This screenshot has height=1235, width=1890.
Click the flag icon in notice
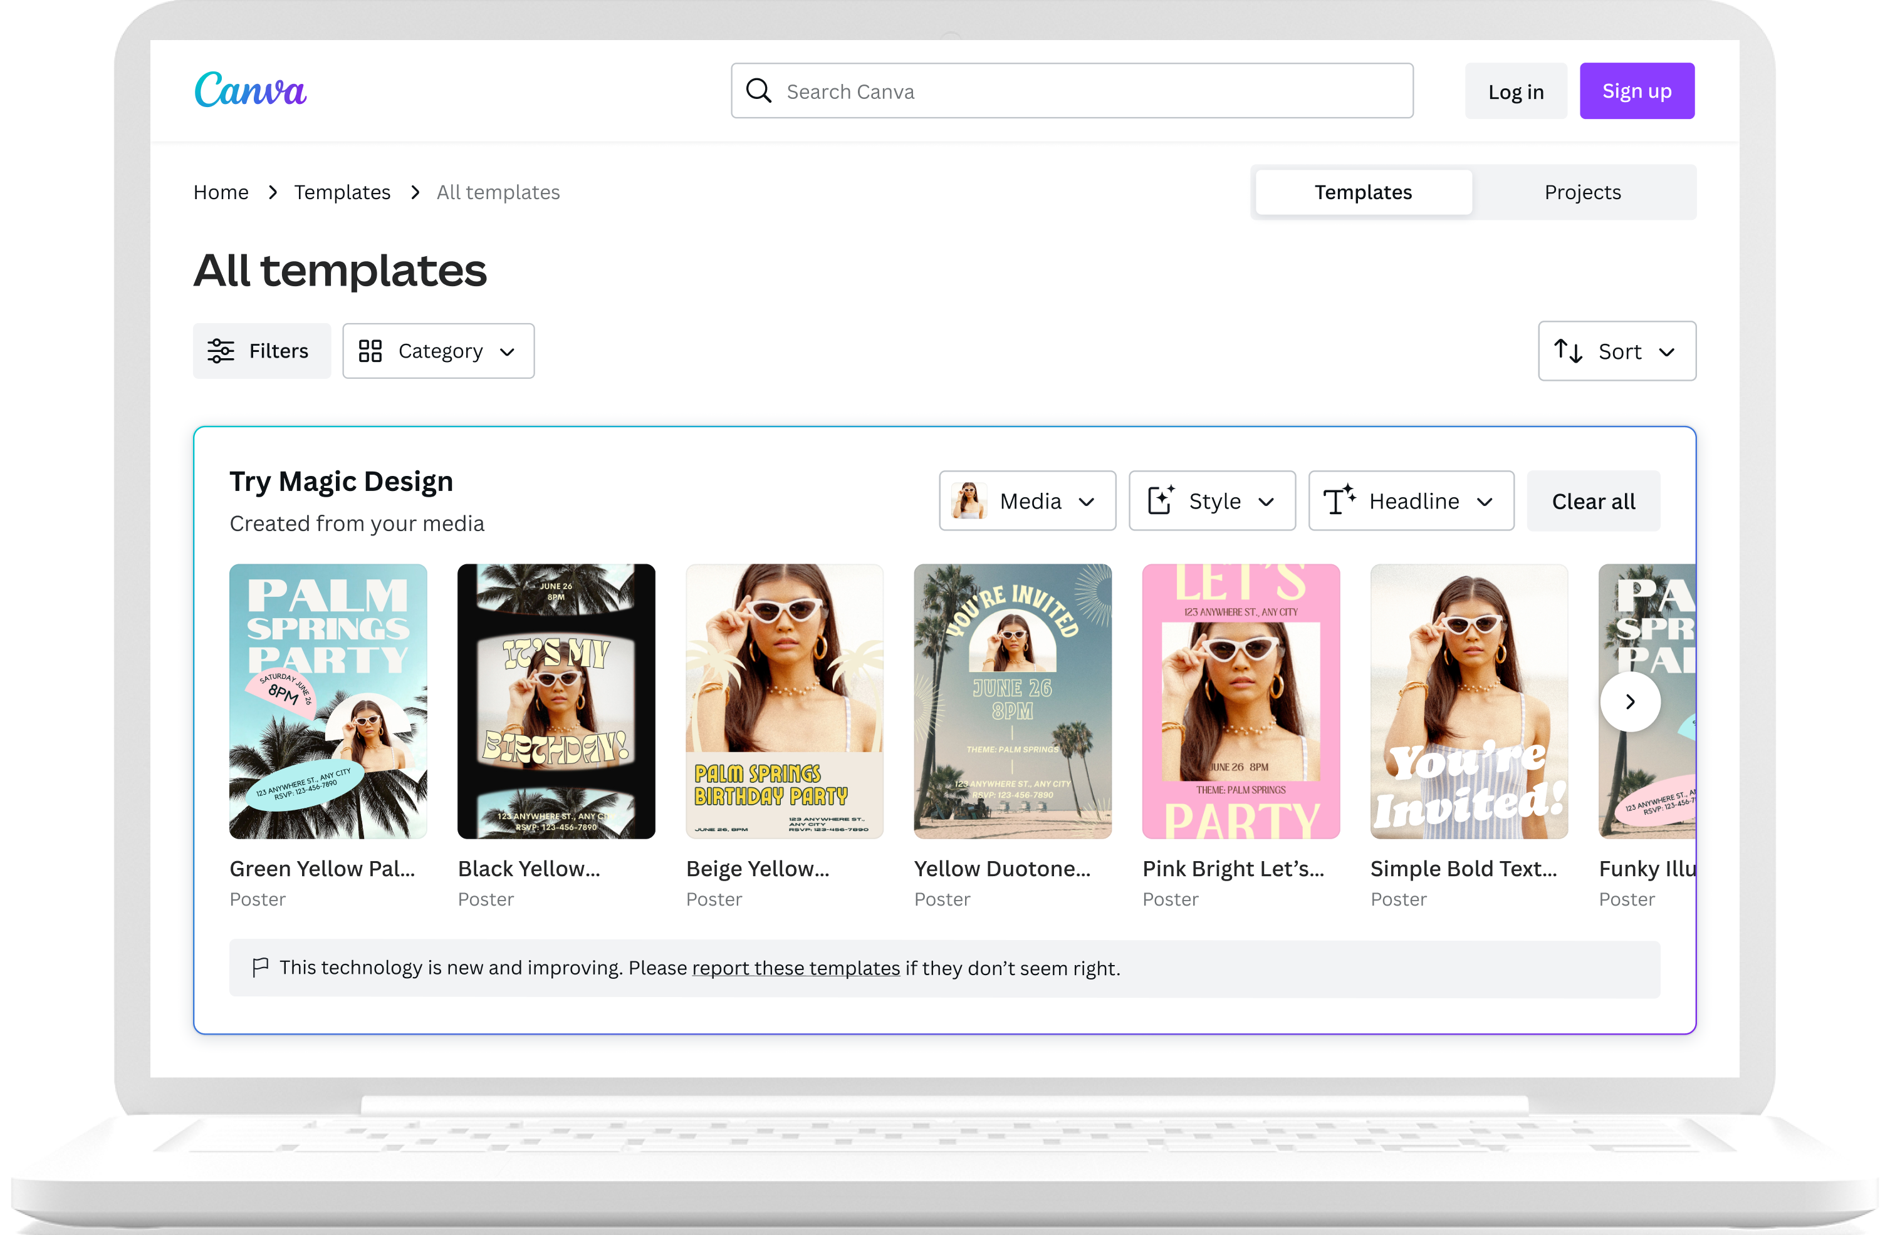[259, 968]
